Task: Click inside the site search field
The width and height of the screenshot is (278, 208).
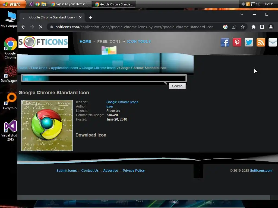Action: click(104, 78)
